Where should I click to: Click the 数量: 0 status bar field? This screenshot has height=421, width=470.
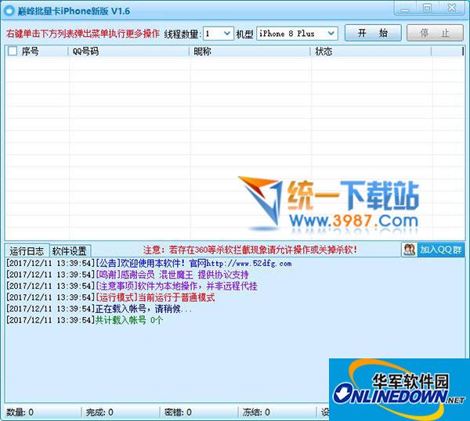21,412
